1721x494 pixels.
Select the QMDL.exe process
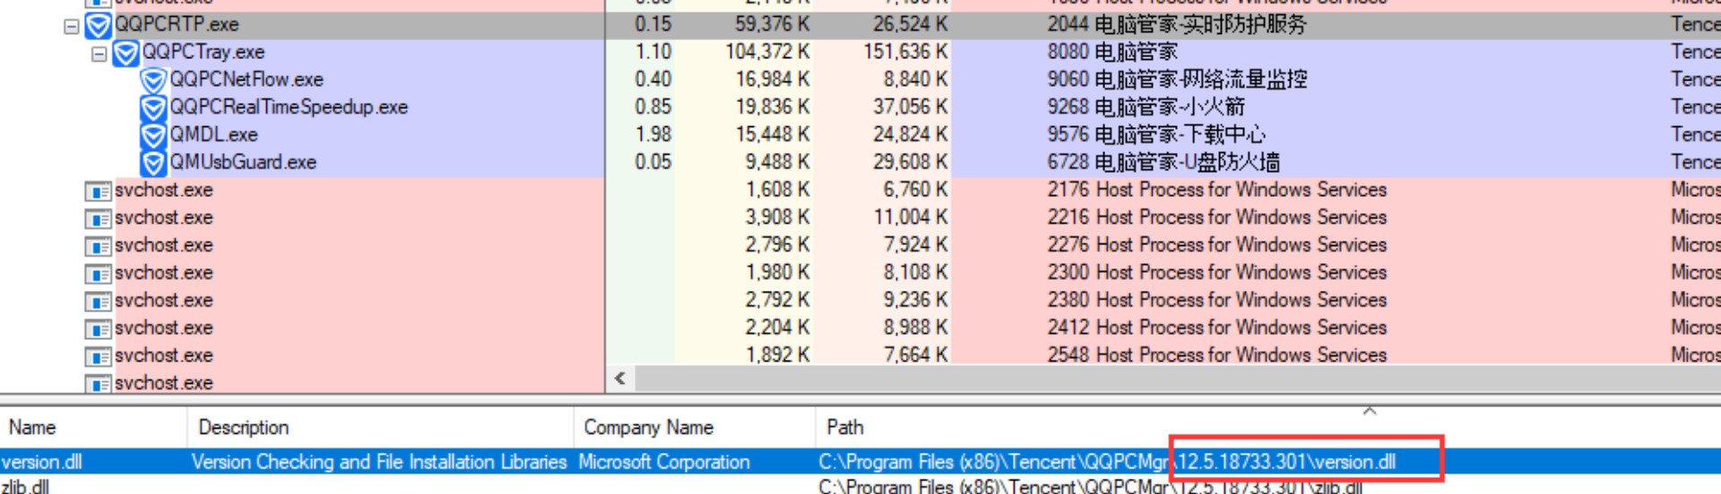pyautogui.click(x=213, y=135)
